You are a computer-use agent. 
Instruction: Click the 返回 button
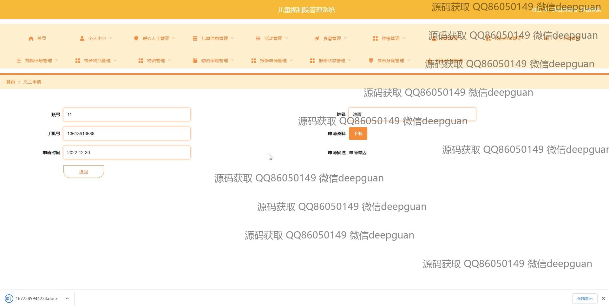coord(84,172)
